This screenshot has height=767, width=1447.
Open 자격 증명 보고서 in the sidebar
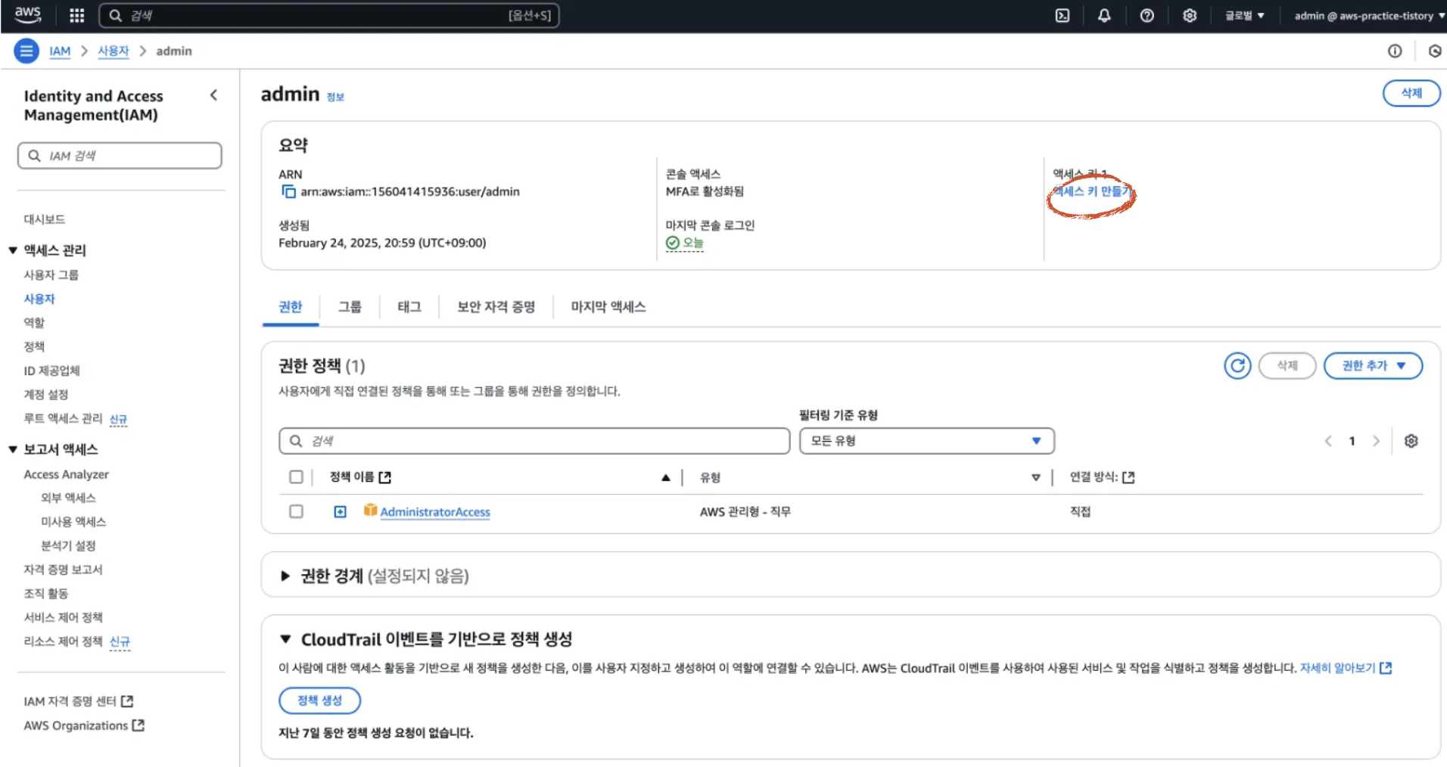(x=63, y=570)
